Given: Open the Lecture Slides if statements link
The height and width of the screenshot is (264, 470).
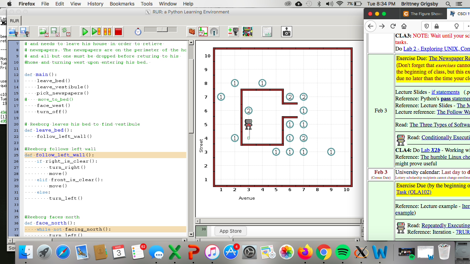Looking at the screenshot, I should coord(445,92).
